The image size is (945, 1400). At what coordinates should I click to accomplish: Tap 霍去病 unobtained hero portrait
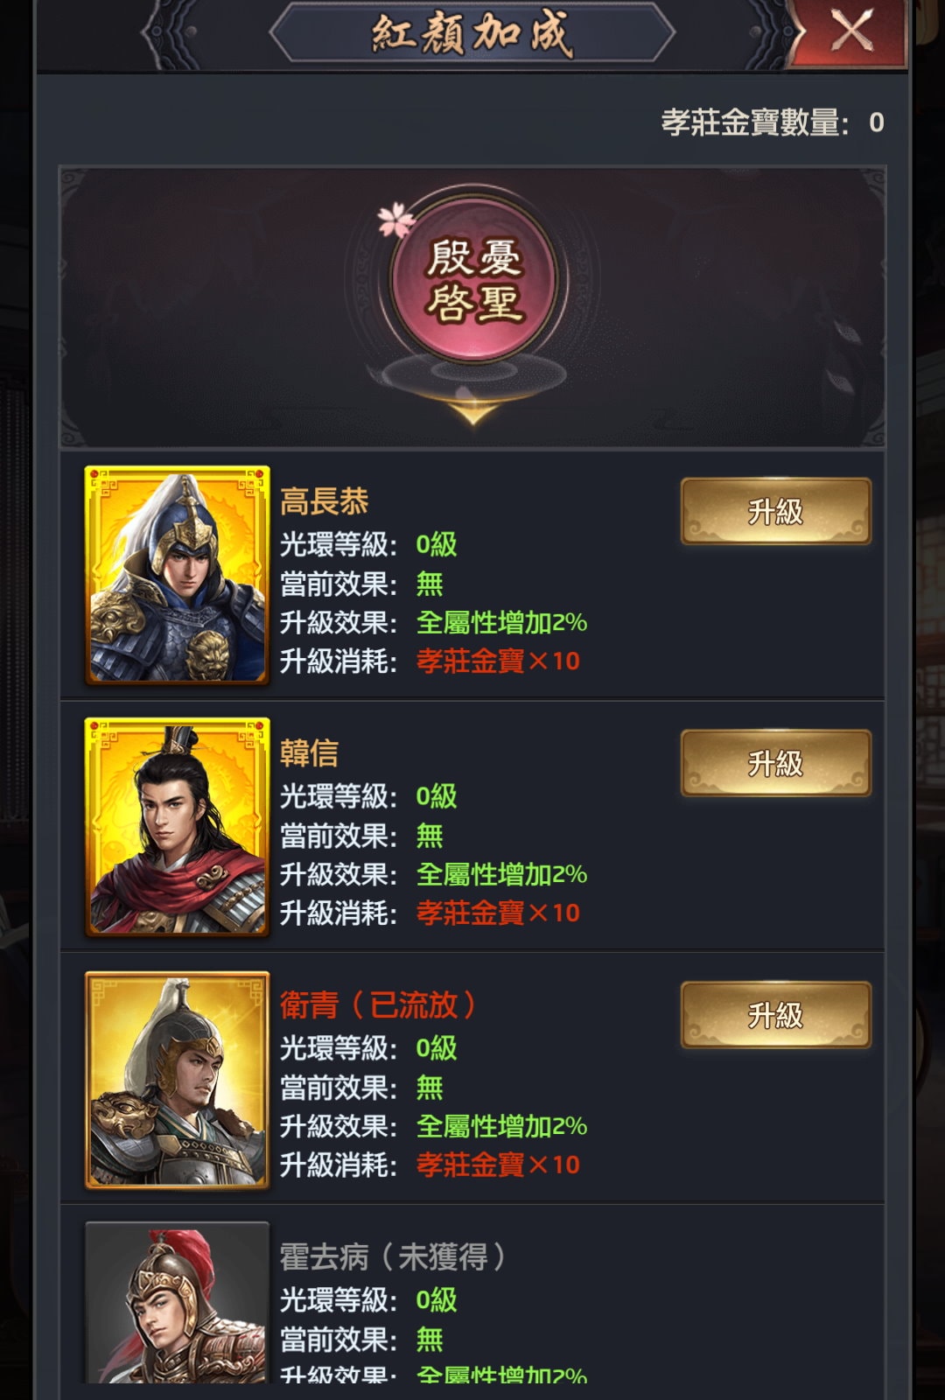pos(177,1302)
